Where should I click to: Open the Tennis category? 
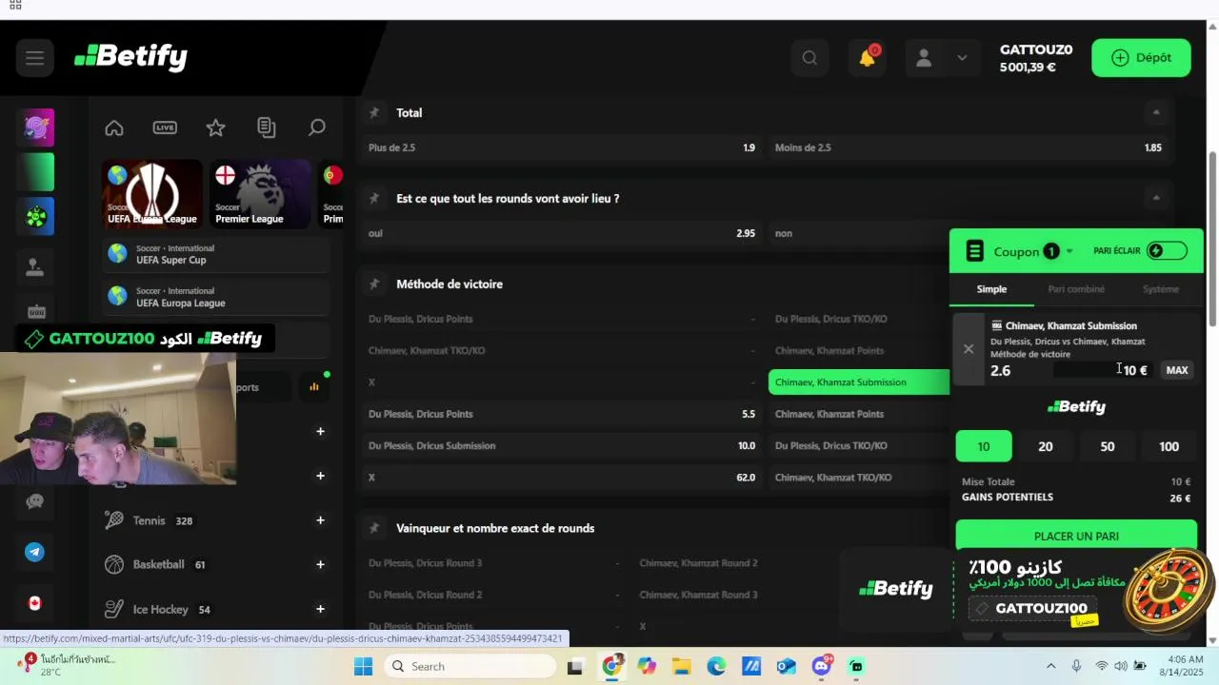click(149, 520)
